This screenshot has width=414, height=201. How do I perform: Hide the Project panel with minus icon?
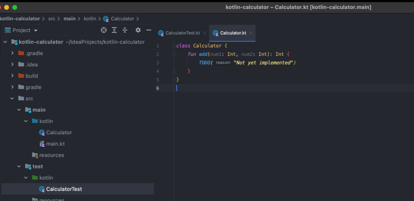pyautogui.click(x=149, y=30)
